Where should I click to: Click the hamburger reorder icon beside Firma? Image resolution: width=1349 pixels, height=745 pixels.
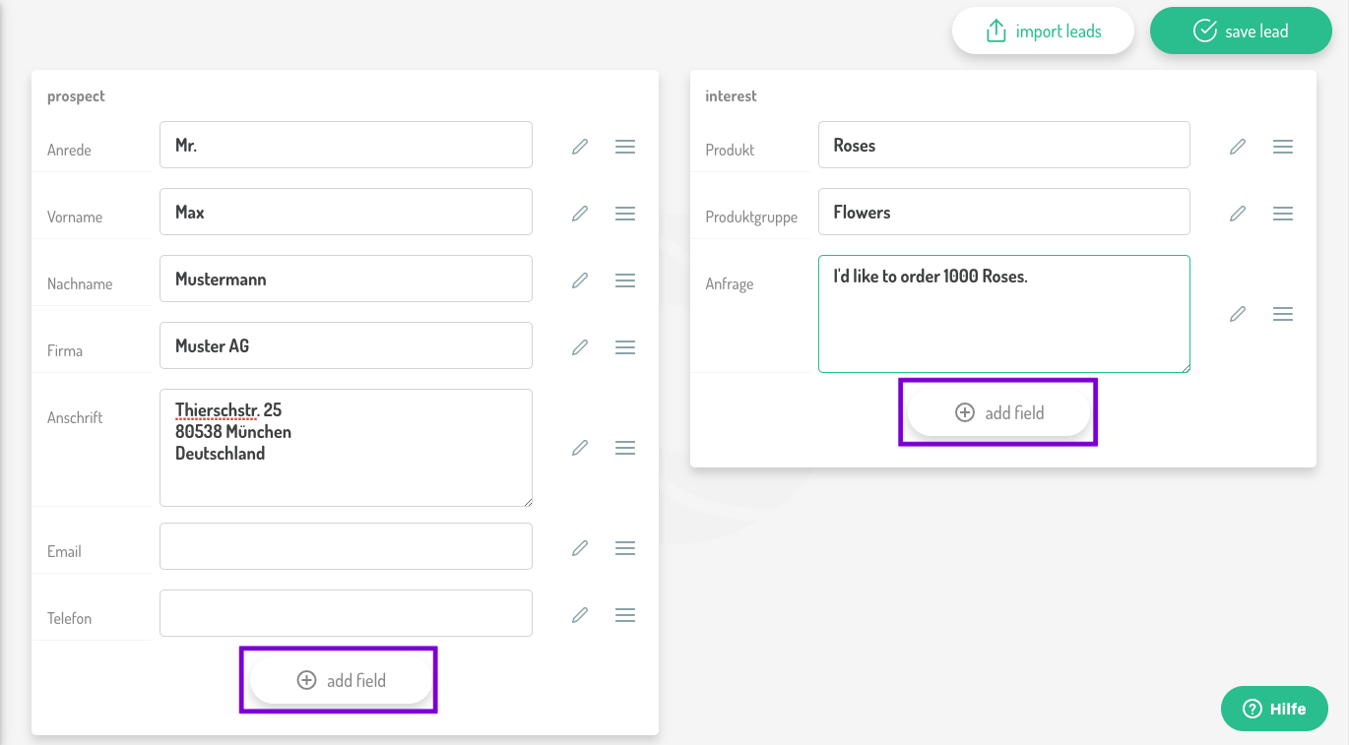pos(624,347)
